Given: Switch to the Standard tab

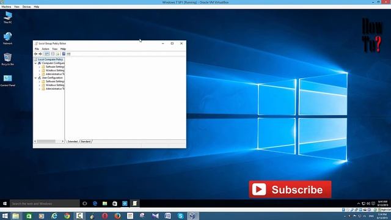Looking at the screenshot, I should click(x=86, y=141).
